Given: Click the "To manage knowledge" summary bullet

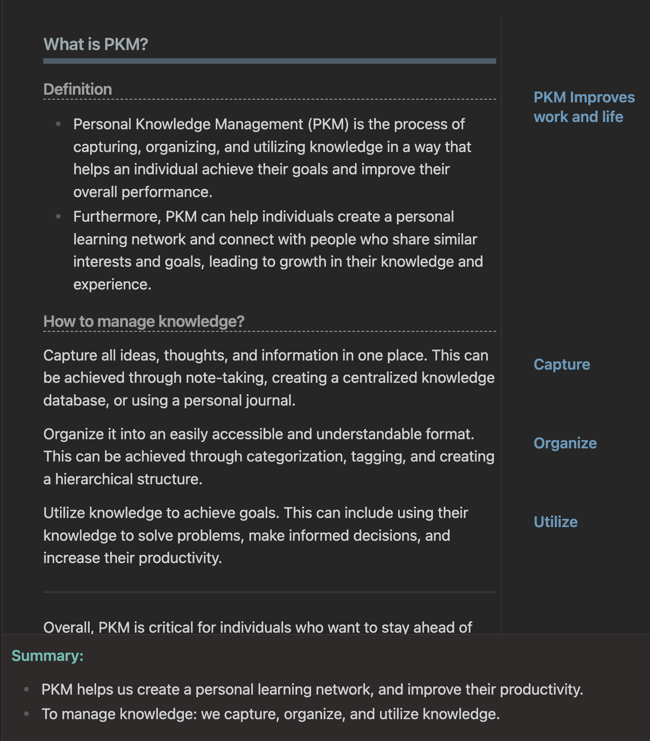Looking at the screenshot, I should click(270, 714).
